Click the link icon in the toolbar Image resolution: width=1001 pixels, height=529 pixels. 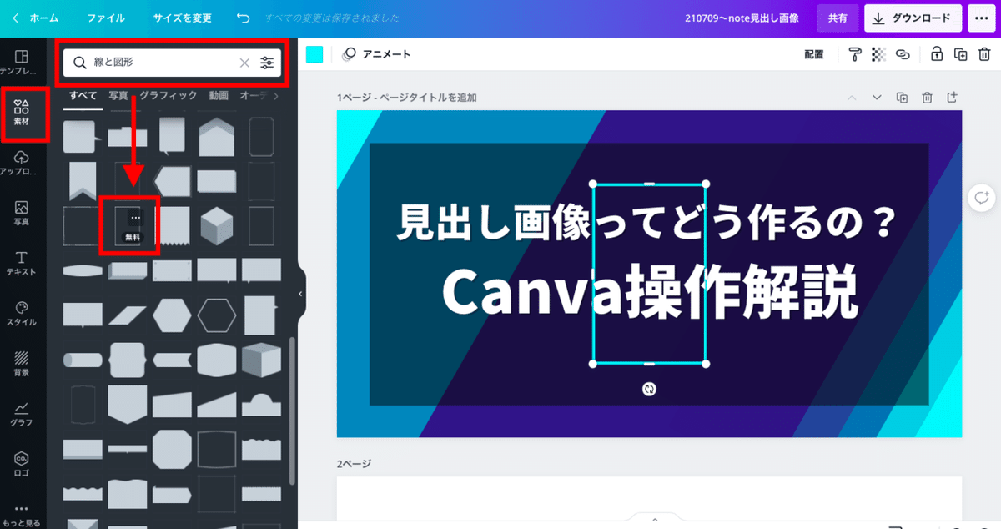tap(903, 53)
